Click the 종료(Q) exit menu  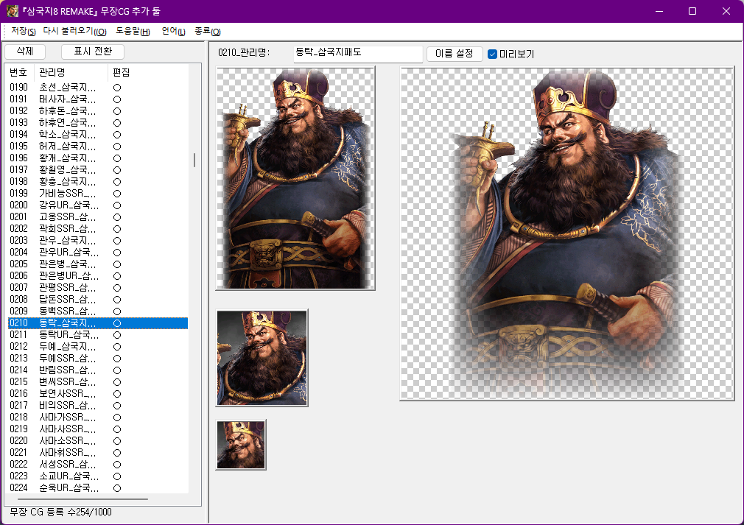[207, 32]
